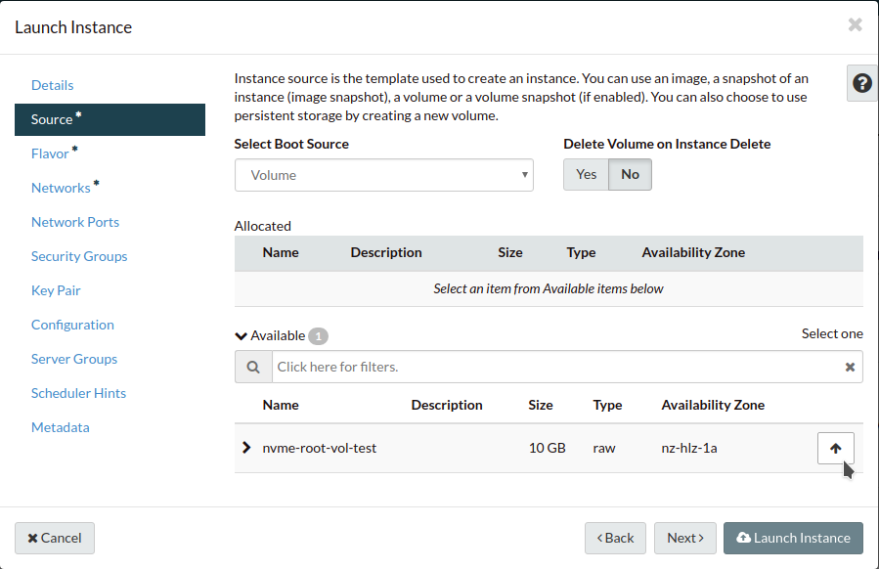Go Back to the previous step

(x=615, y=538)
